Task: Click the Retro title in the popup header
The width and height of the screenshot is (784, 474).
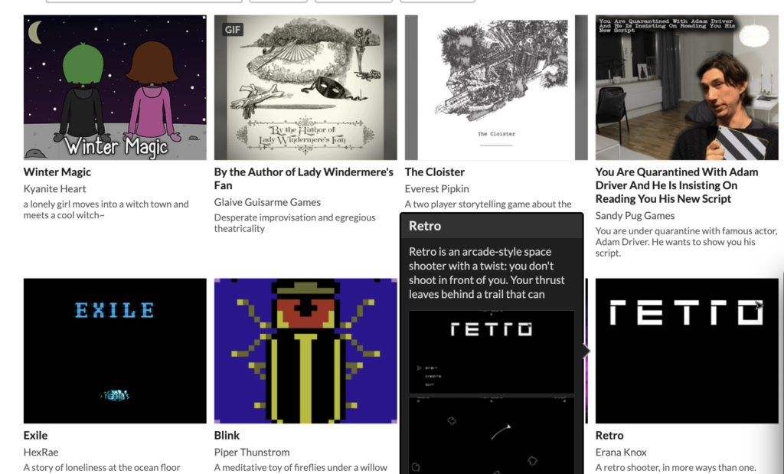Action: coord(425,226)
